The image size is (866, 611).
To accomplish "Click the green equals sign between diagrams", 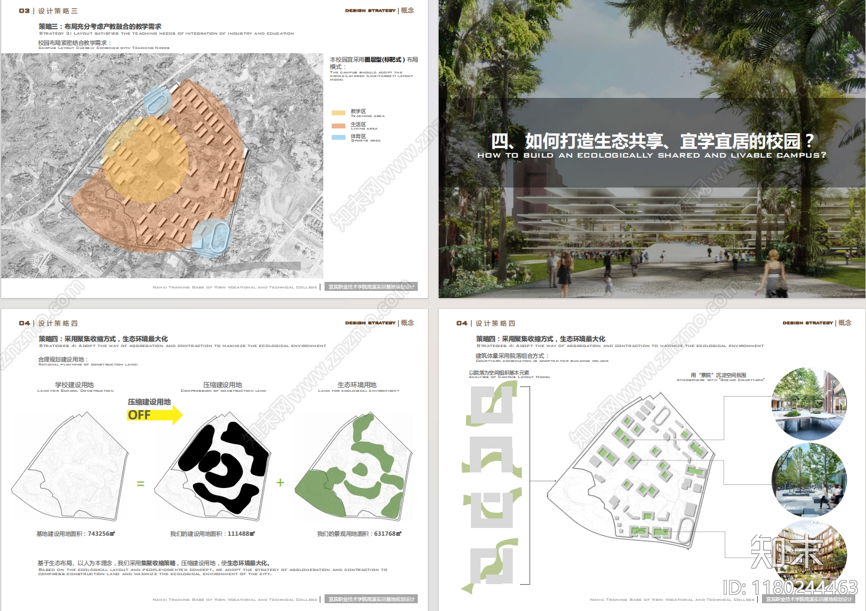I will tap(140, 484).
